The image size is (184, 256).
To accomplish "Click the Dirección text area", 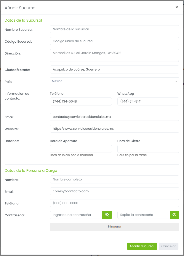I will click(115, 55).
